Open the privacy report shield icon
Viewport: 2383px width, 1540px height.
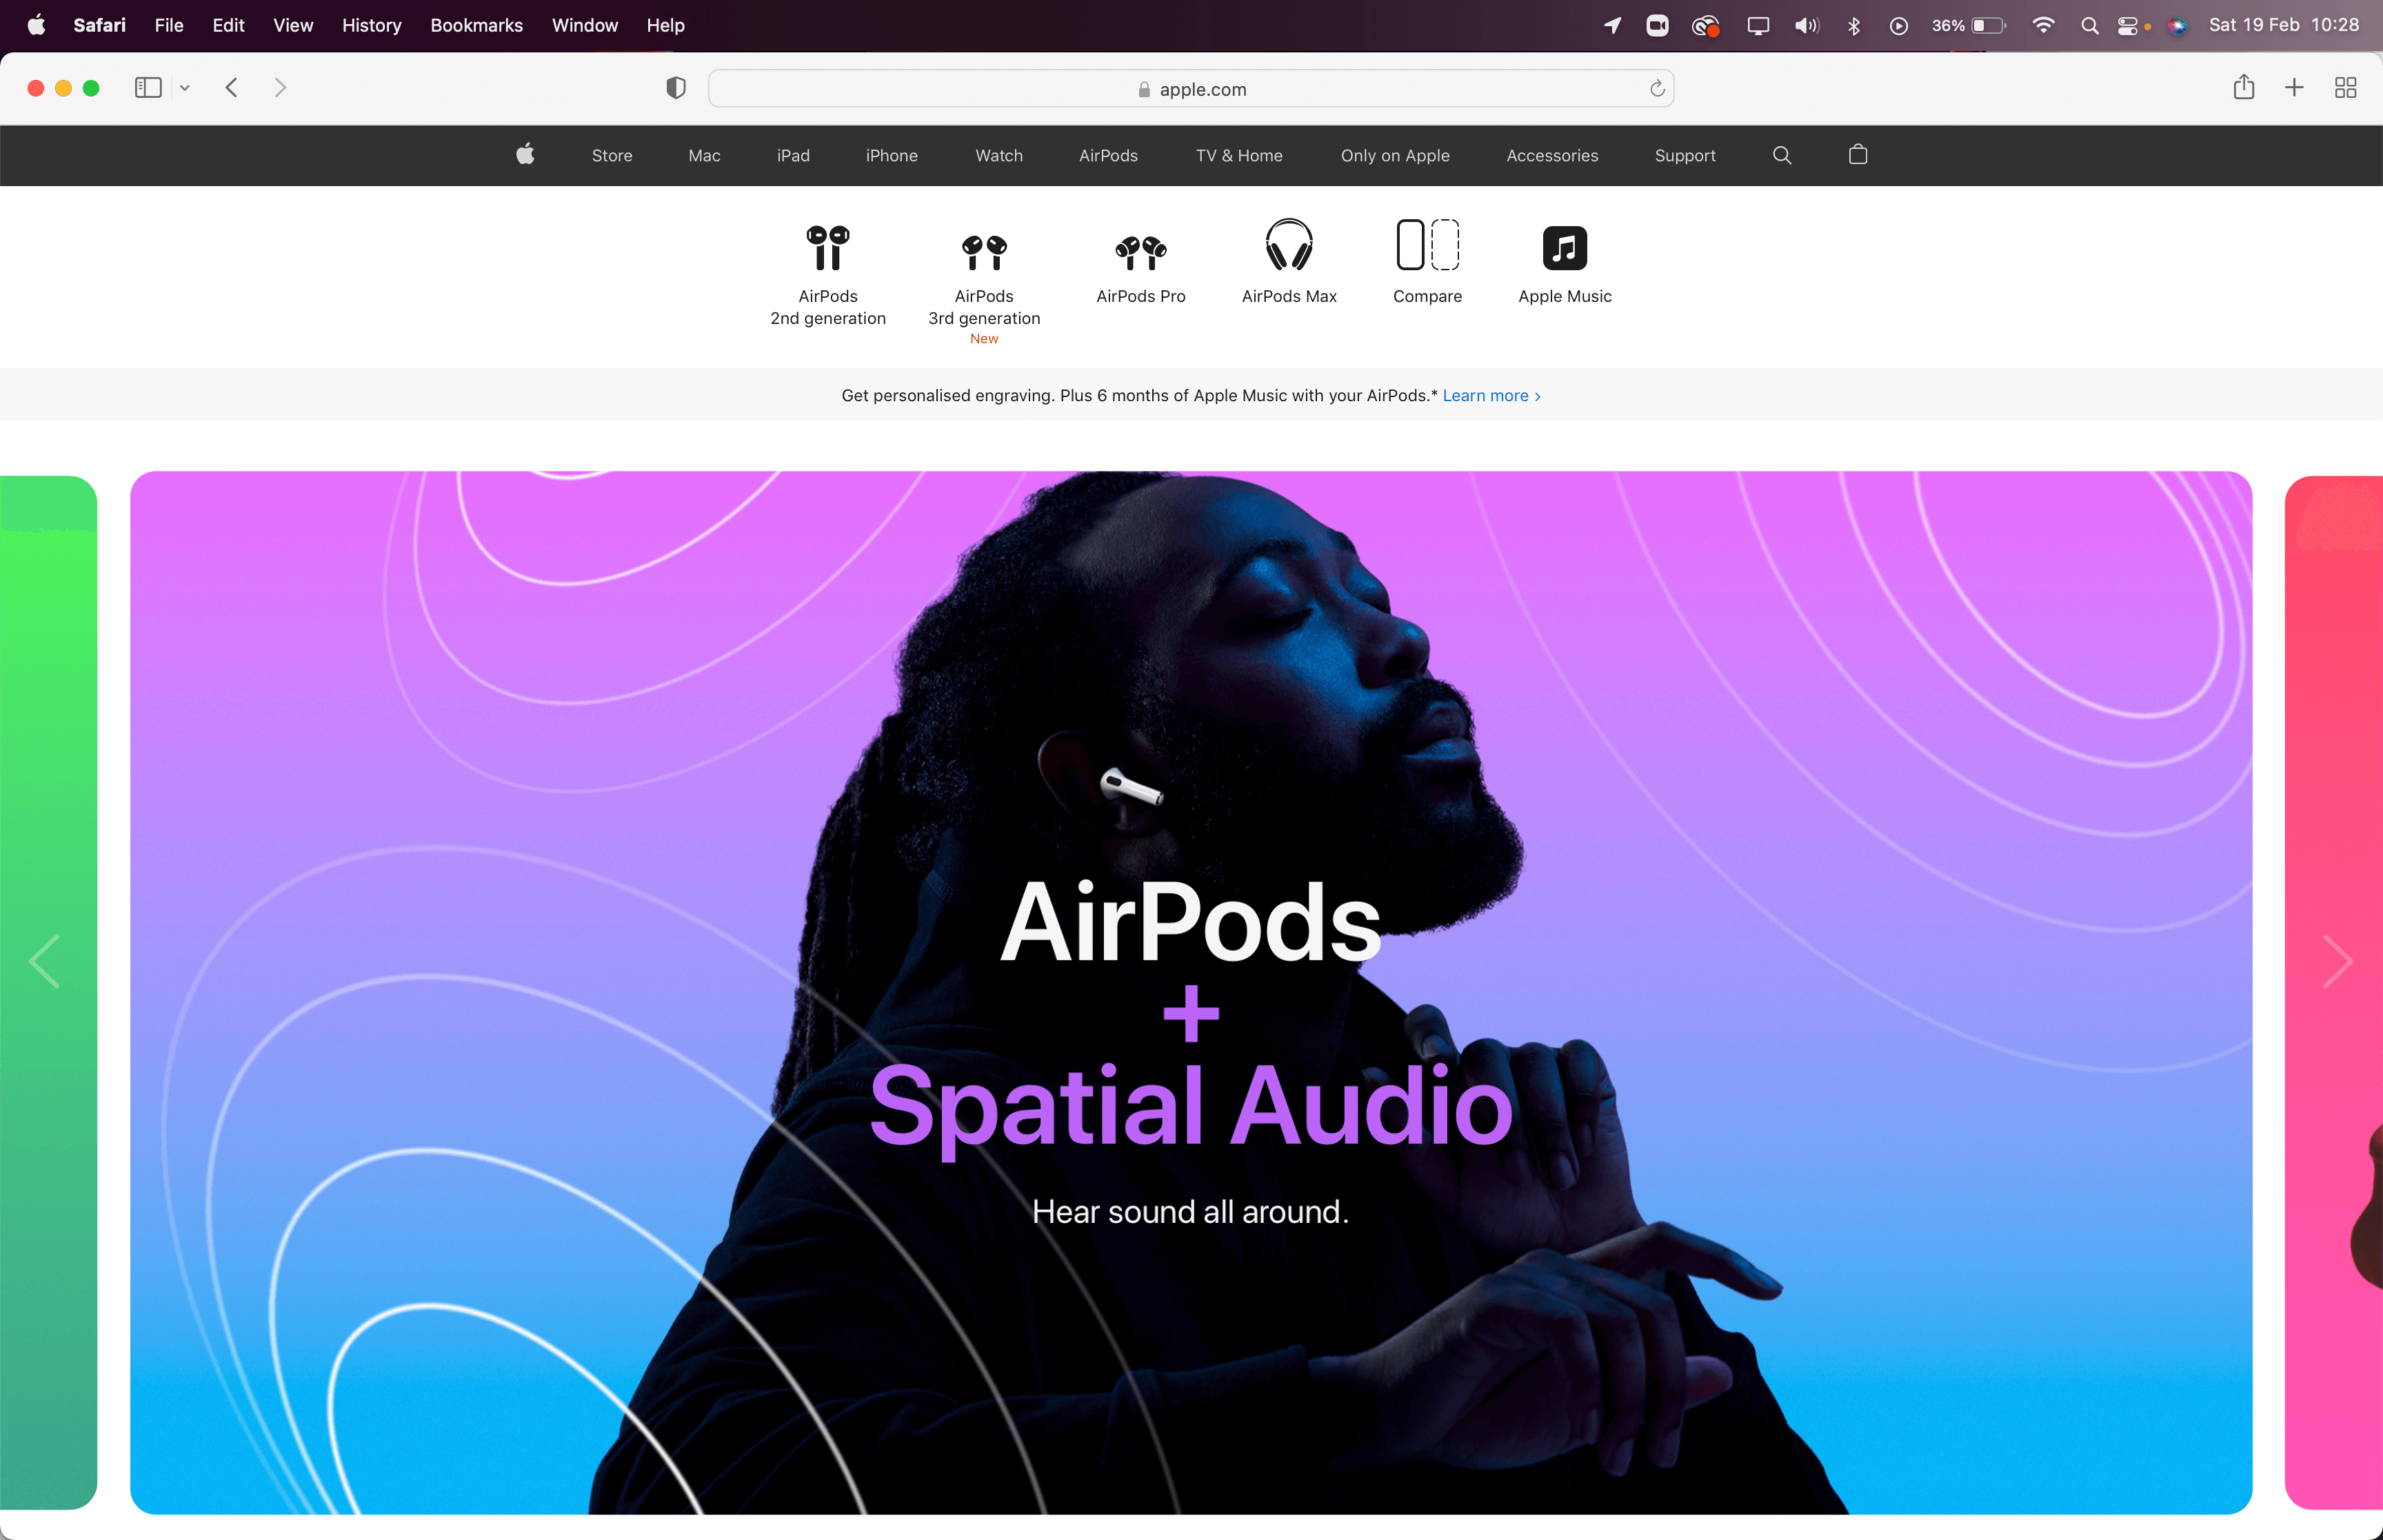[676, 88]
